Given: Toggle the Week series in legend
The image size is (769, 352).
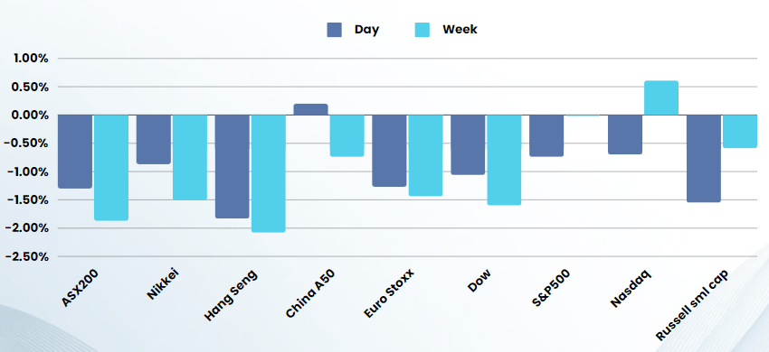Looking at the screenshot, I should [446, 30].
